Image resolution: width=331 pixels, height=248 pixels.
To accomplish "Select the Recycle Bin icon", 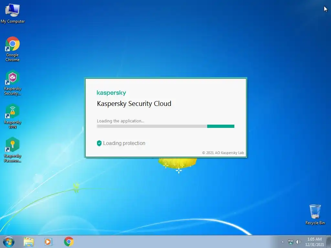I will click(x=315, y=214).
